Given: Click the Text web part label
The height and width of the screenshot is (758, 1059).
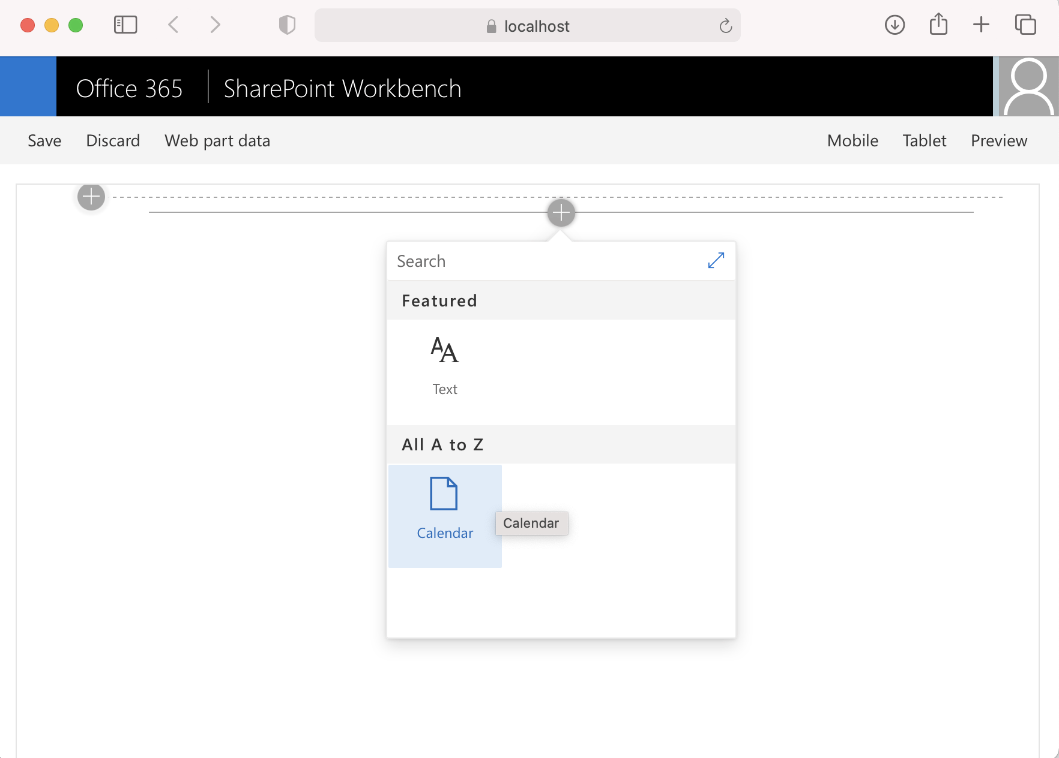Looking at the screenshot, I should pyautogui.click(x=445, y=389).
